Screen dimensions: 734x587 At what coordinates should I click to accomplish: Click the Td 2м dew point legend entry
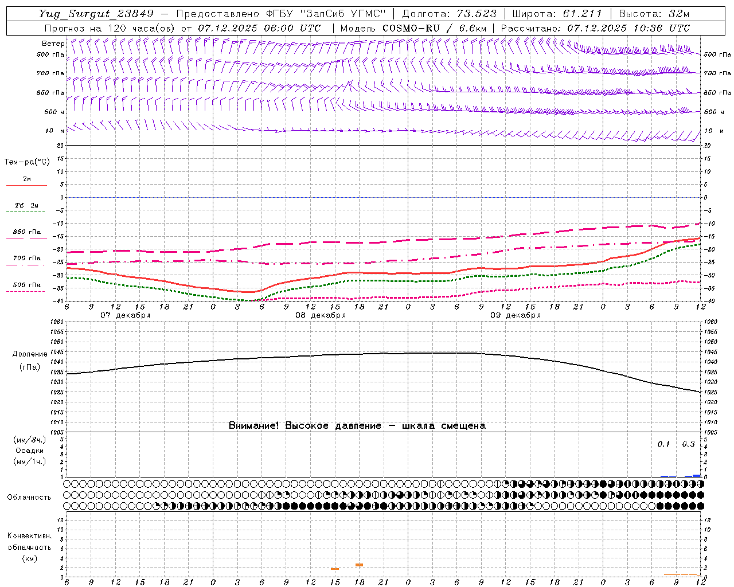click(x=26, y=205)
